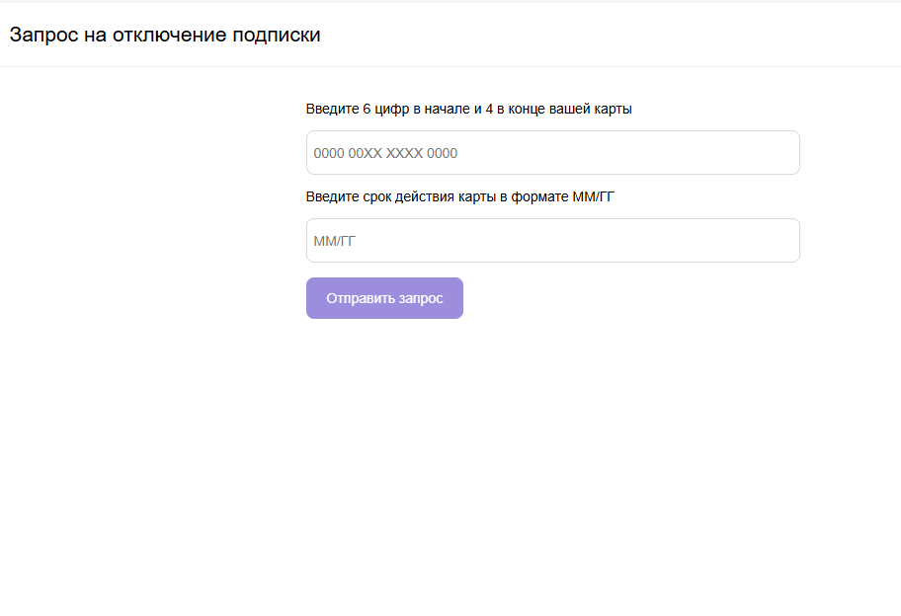Click the purple submit button
The image size is (901, 616).
384,298
